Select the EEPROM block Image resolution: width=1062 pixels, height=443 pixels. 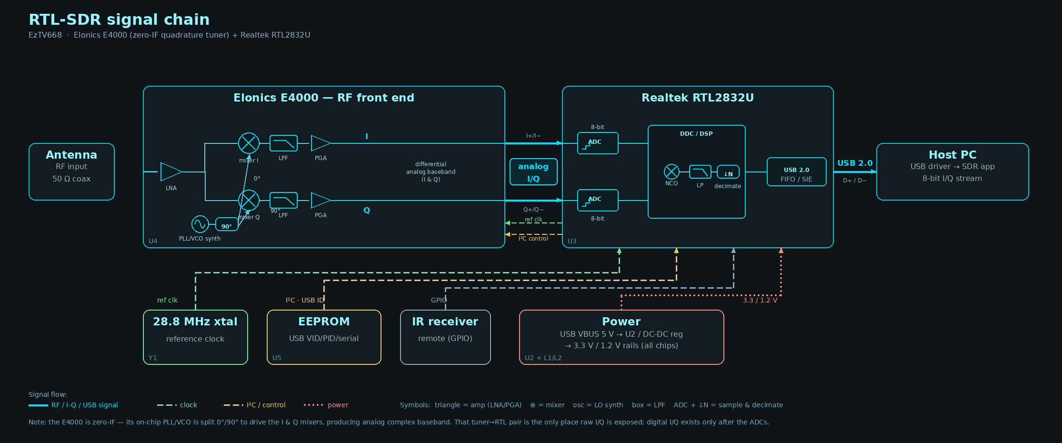point(324,337)
